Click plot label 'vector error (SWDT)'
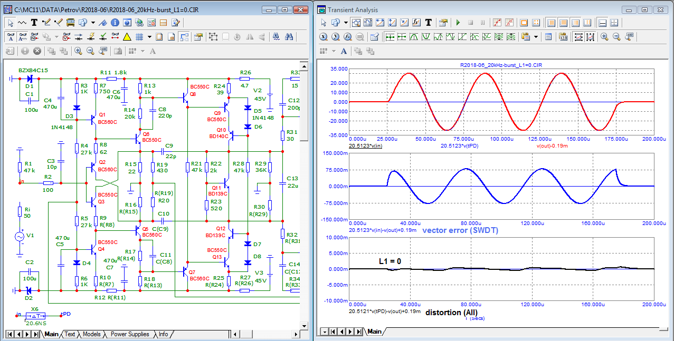This screenshot has height=341, width=674. pos(460,230)
